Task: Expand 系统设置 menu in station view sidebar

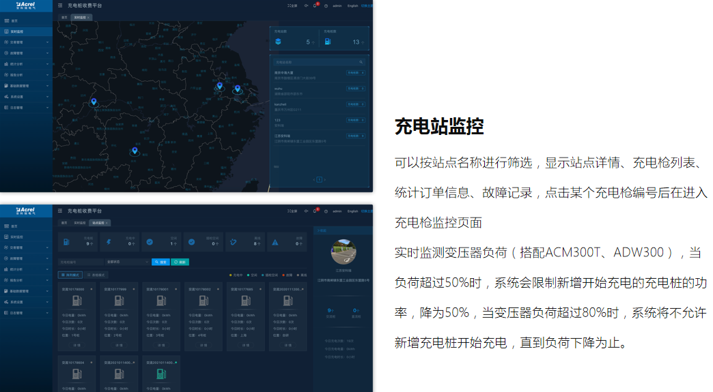Action: 26,302
